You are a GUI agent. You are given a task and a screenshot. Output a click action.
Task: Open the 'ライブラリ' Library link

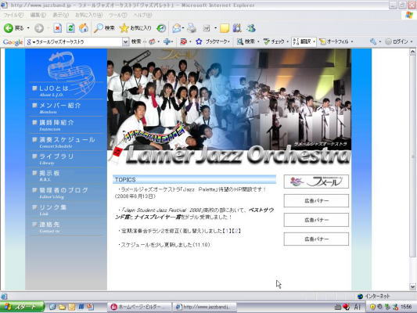(53, 159)
